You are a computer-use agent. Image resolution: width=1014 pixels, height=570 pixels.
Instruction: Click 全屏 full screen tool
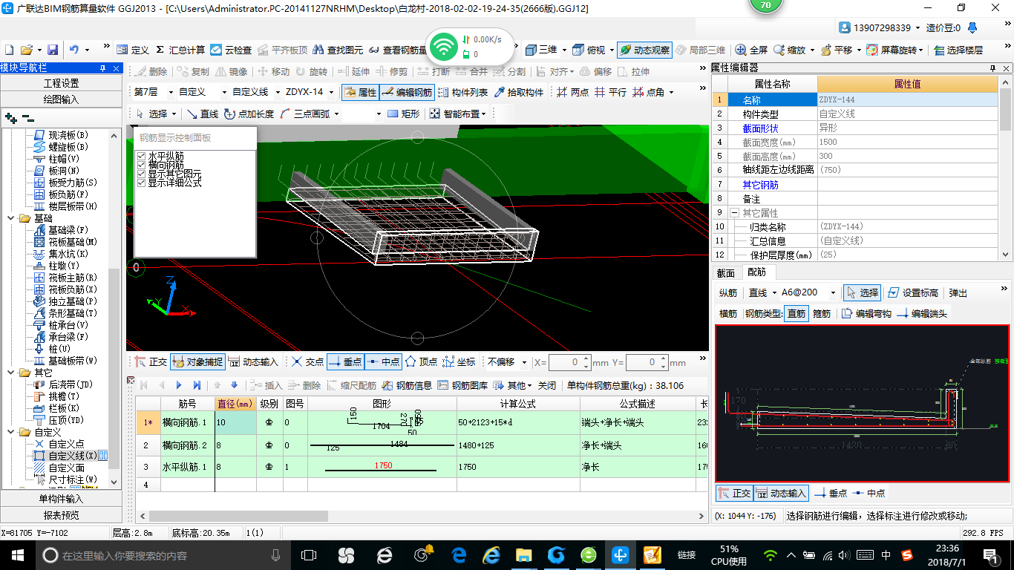pyautogui.click(x=751, y=50)
